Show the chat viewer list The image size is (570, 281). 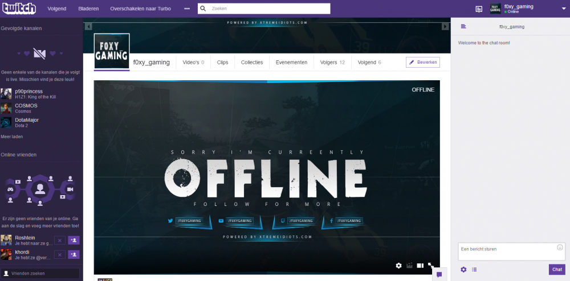474,270
